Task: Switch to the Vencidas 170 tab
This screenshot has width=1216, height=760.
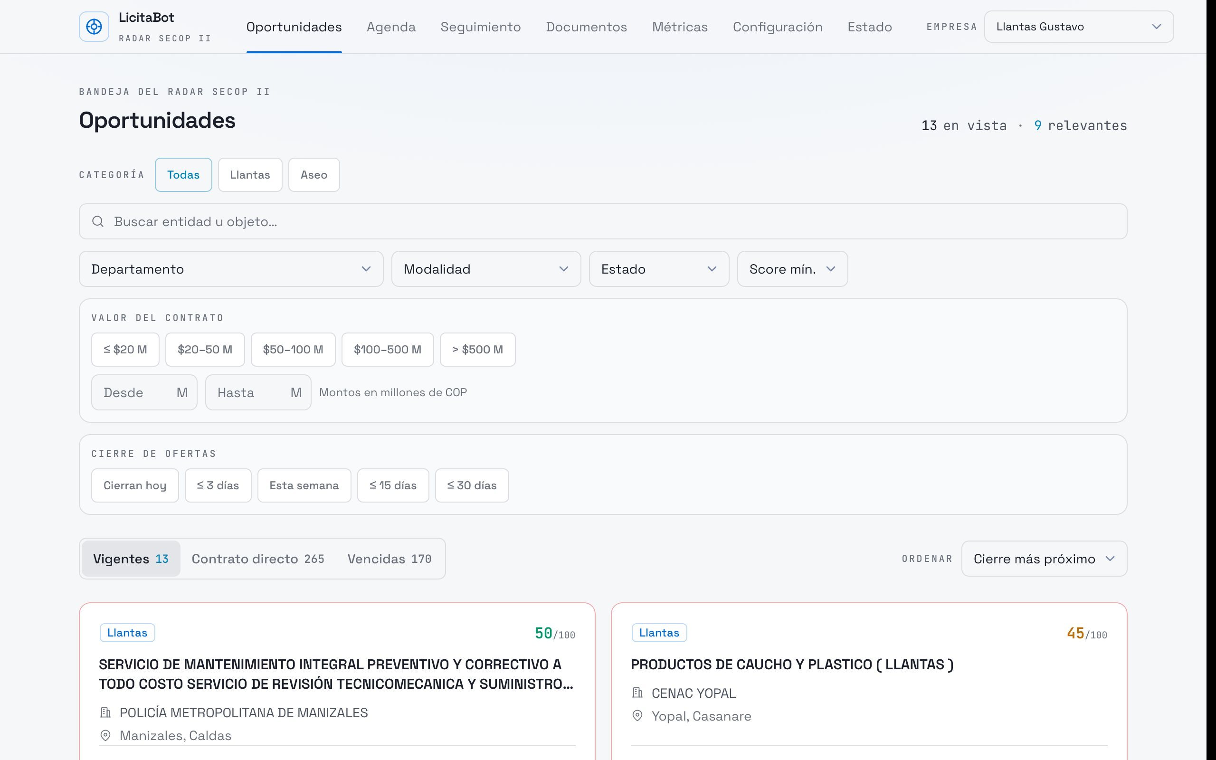Action: point(389,559)
